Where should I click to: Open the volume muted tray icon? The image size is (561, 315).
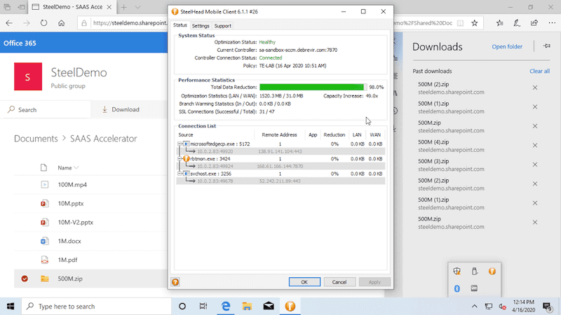click(x=502, y=307)
